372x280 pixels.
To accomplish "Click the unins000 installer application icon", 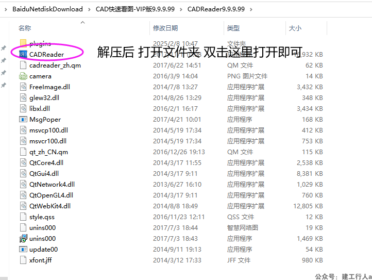I will tap(23, 238).
